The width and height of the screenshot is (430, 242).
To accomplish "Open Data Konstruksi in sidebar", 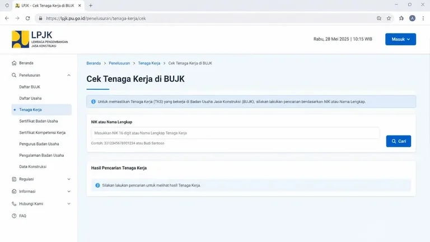I will click(32, 167).
